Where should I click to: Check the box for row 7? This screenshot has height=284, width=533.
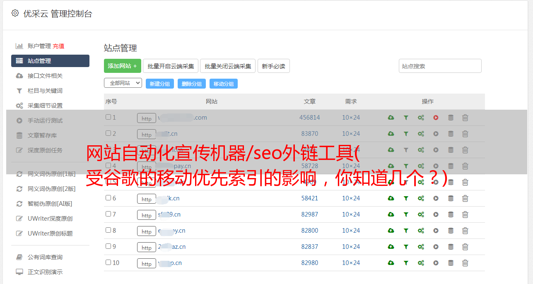[109, 214]
